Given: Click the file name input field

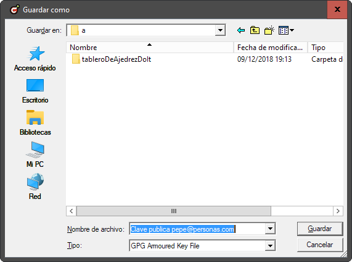Looking at the screenshot, I should click(x=197, y=229).
